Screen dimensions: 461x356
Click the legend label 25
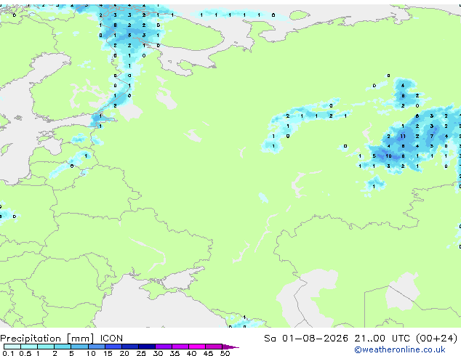141,353
